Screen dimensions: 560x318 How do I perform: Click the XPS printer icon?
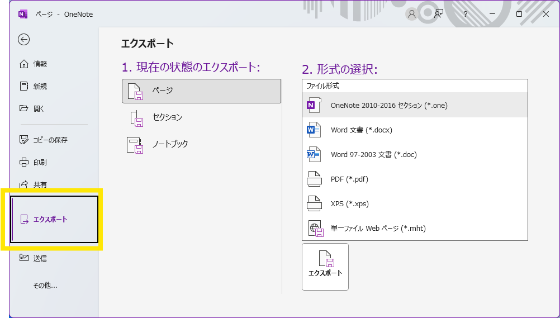314,203
